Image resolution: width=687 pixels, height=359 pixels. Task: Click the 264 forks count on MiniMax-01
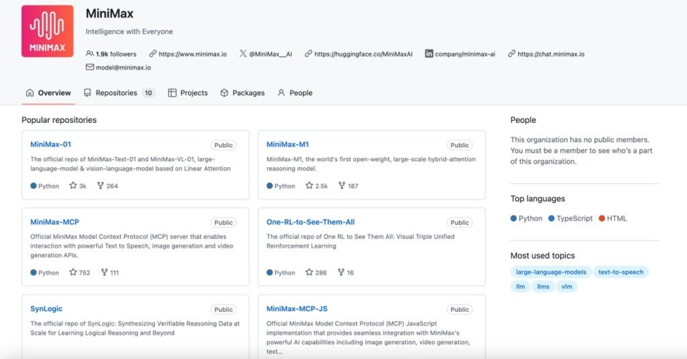click(112, 186)
